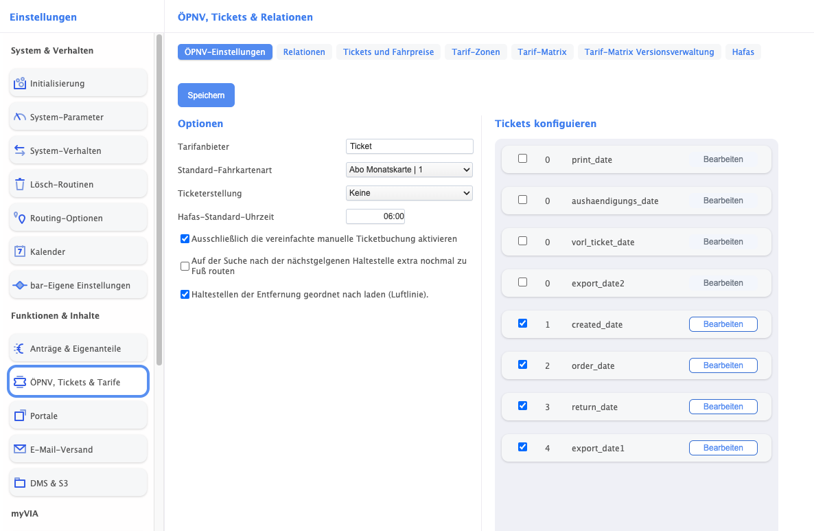
Task: Open DMS & S3 folder icon
Action: [20, 484]
